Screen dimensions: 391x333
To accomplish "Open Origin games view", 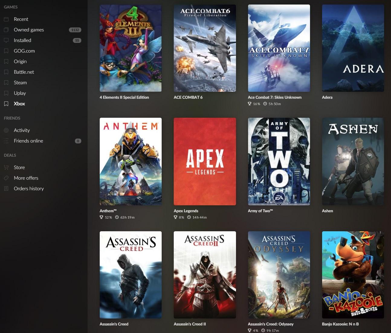I will (x=20, y=62).
